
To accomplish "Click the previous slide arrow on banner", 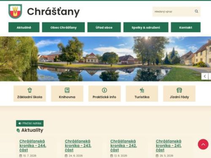I will tap(205, 76).
